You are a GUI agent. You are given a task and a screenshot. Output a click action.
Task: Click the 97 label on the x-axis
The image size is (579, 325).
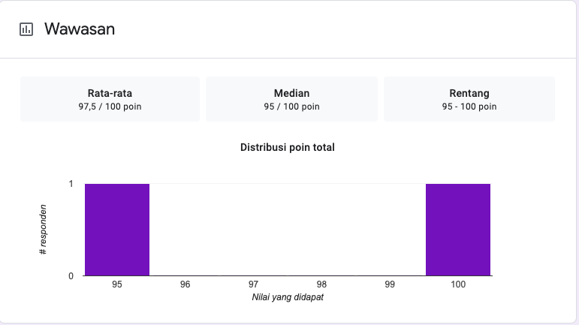[254, 285]
